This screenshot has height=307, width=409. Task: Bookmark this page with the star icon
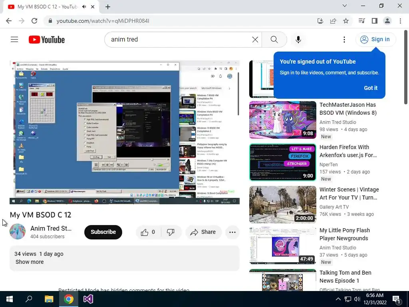point(346,21)
